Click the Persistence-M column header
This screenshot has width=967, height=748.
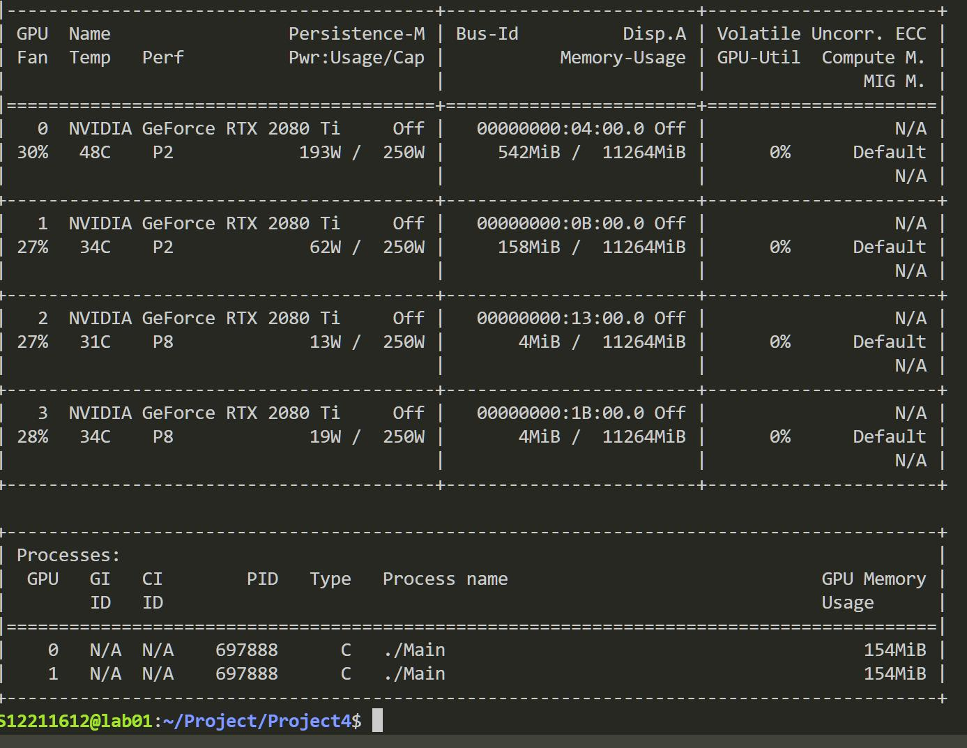(x=357, y=33)
